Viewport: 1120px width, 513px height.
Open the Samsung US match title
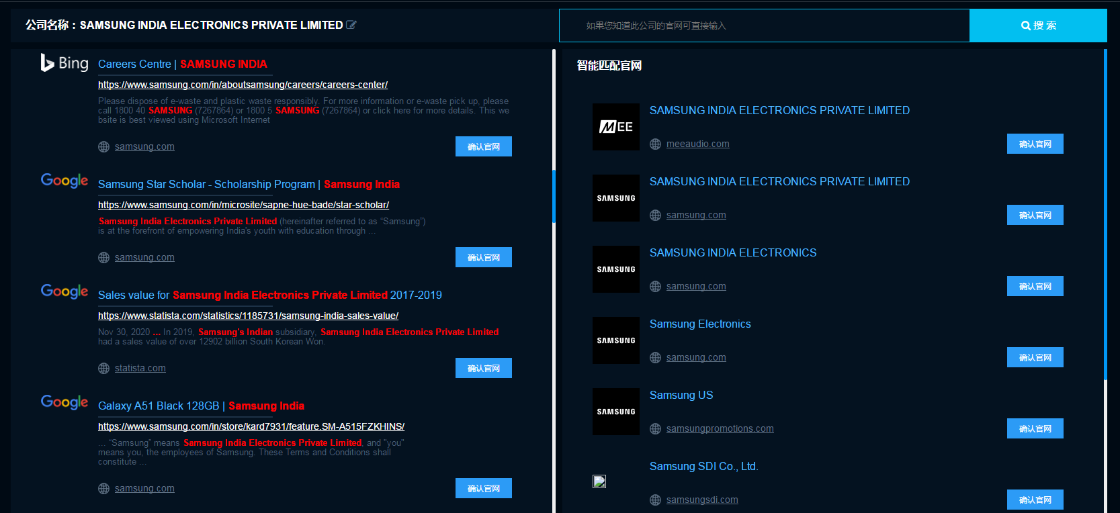681,395
